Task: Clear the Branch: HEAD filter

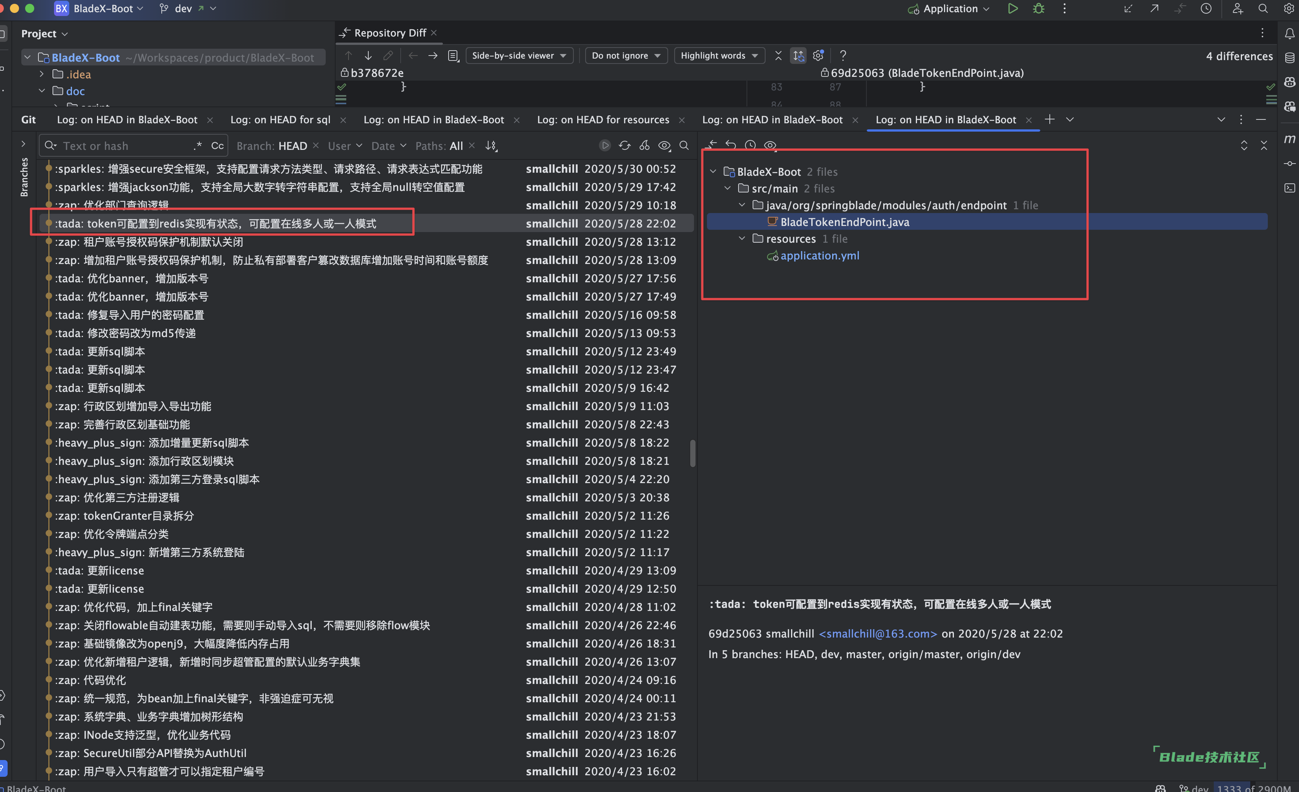Action: pyautogui.click(x=316, y=145)
